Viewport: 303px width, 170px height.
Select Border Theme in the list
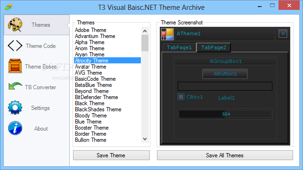(107, 134)
